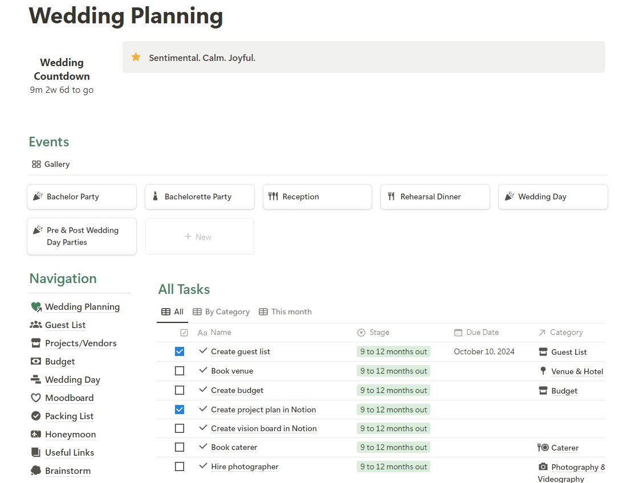Check Create vision board in Notion checkbox
The image size is (627, 483).
(x=180, y=428)
